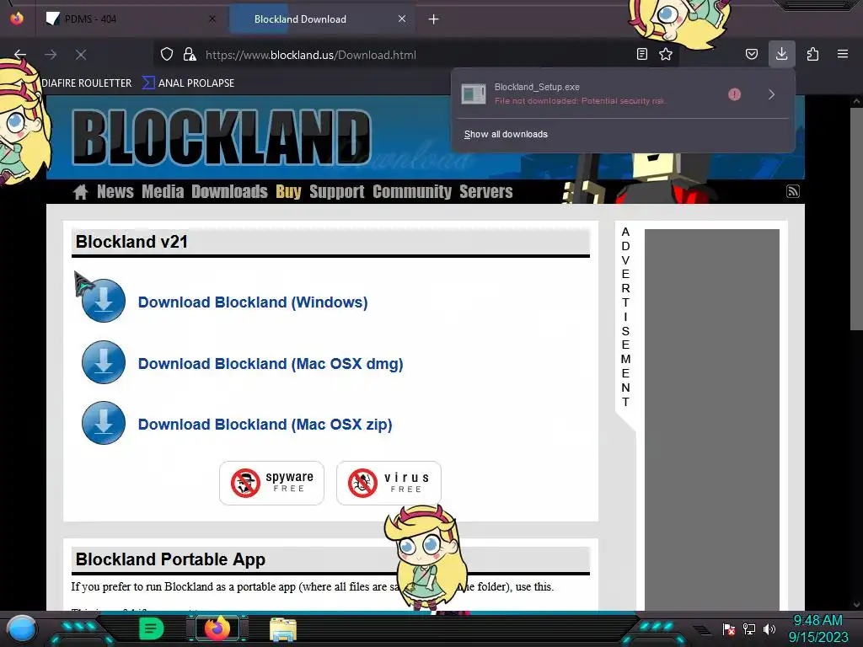Bookmark this page with the star icon

[666, 55]
